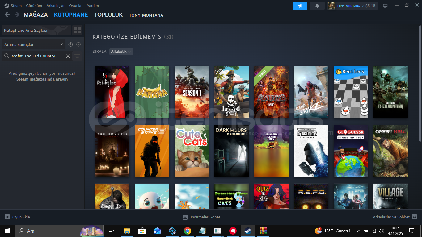Click the announcements megaphone icon
Viewport: 422px width, 237px height.
(x=300, y=6)
